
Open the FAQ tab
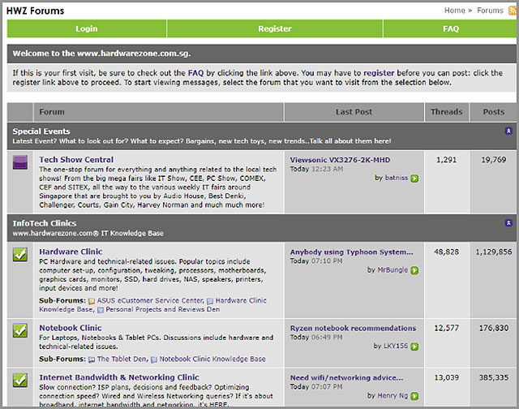pos(451,28)
